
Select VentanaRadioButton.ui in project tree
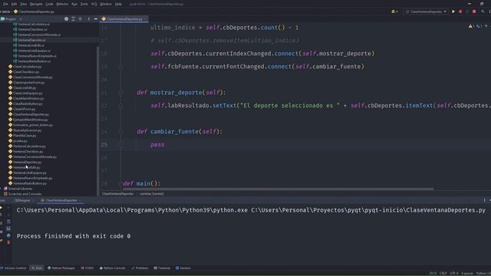click(x=31, y=61)
